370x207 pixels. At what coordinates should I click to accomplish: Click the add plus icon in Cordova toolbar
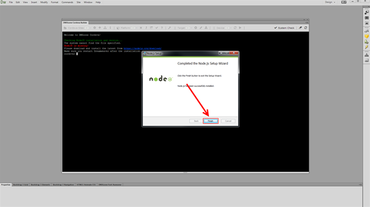[100, 28]
